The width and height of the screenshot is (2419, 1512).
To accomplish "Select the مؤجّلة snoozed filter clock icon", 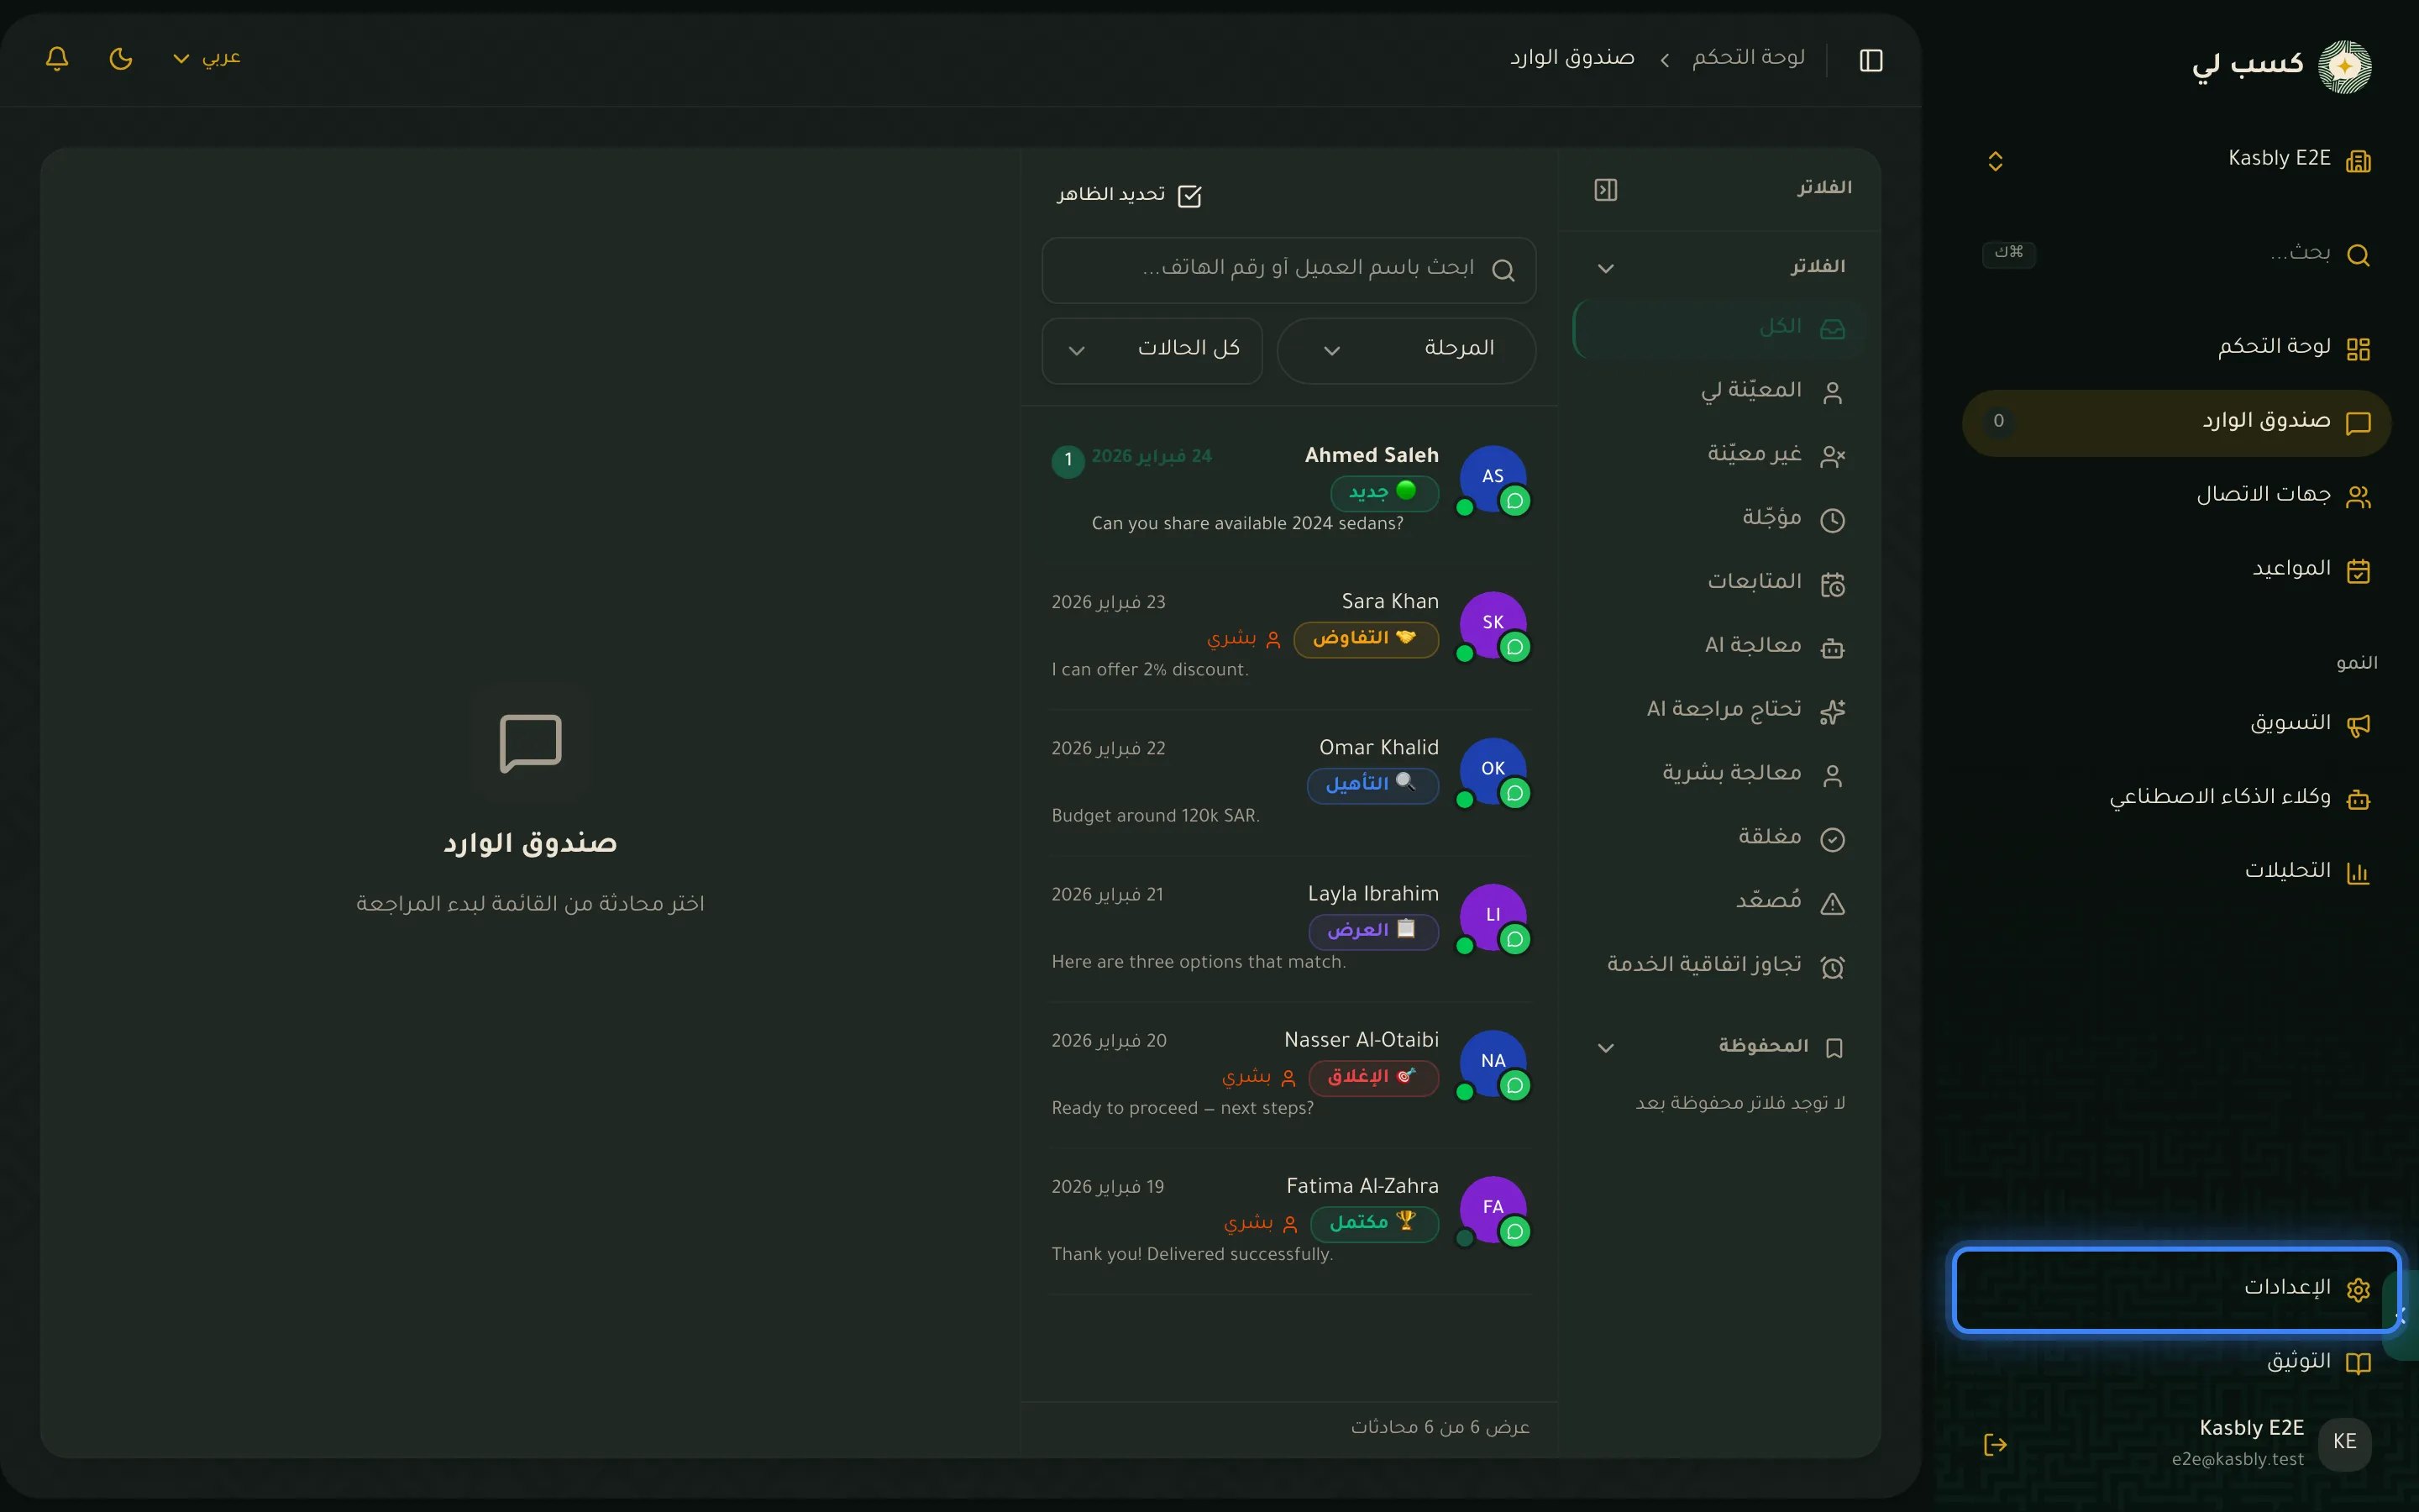I will click(x=1831, y=520).
